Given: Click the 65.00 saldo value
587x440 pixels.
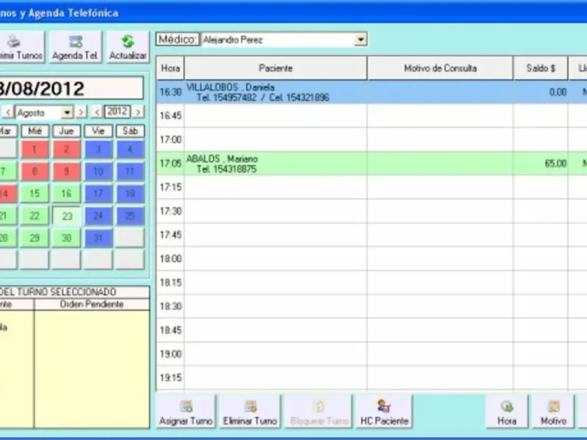Looking at the screenshot, I should coord(555,164).
